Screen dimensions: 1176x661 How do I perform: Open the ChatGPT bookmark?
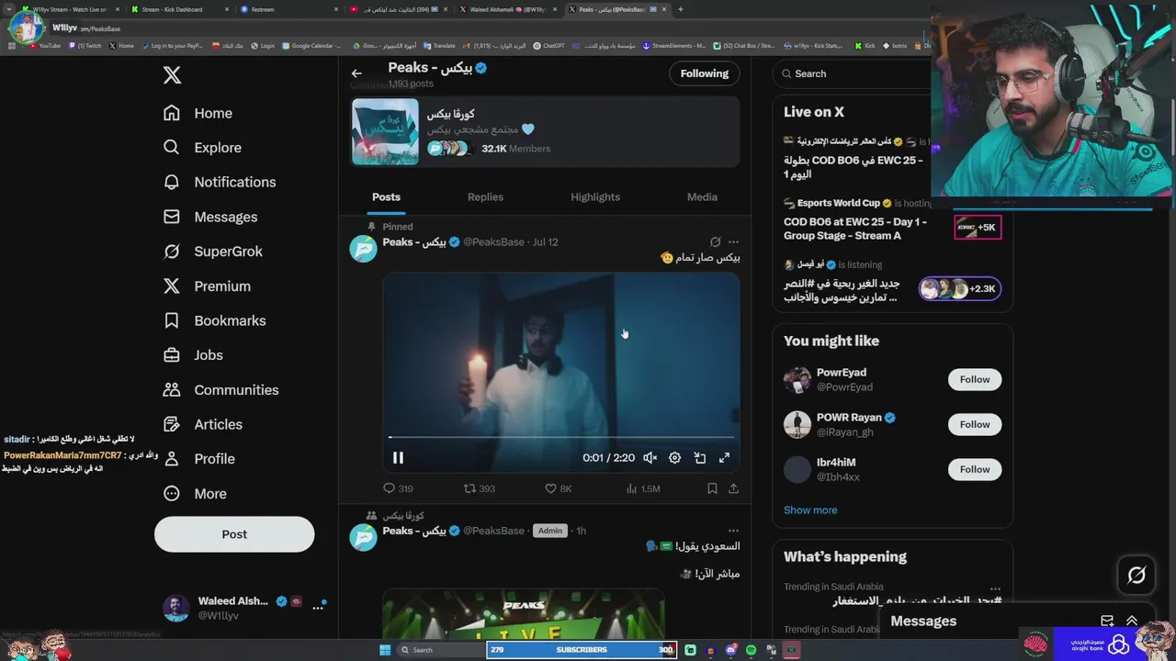548,45
